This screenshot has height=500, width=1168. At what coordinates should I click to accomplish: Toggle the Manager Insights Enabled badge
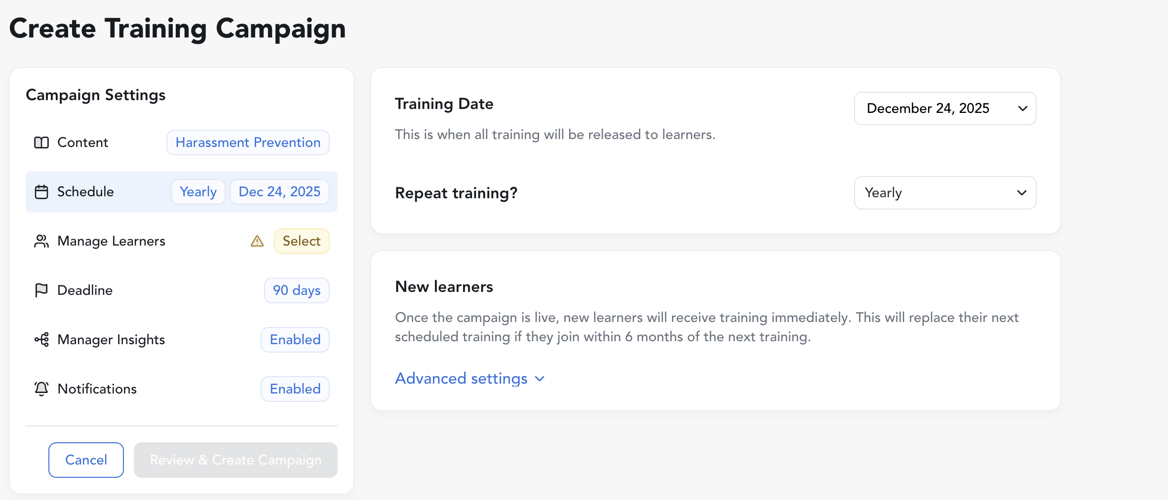click(295, 340)
